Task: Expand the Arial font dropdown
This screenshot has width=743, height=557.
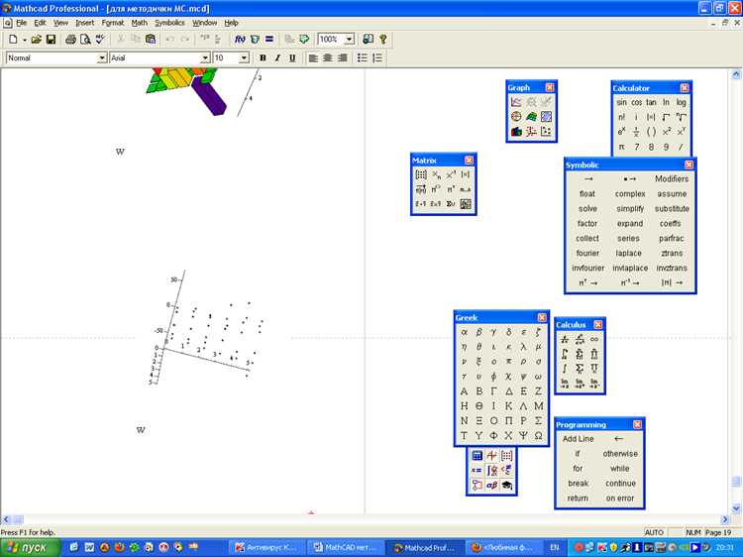Action: click(x=205, y=57)
